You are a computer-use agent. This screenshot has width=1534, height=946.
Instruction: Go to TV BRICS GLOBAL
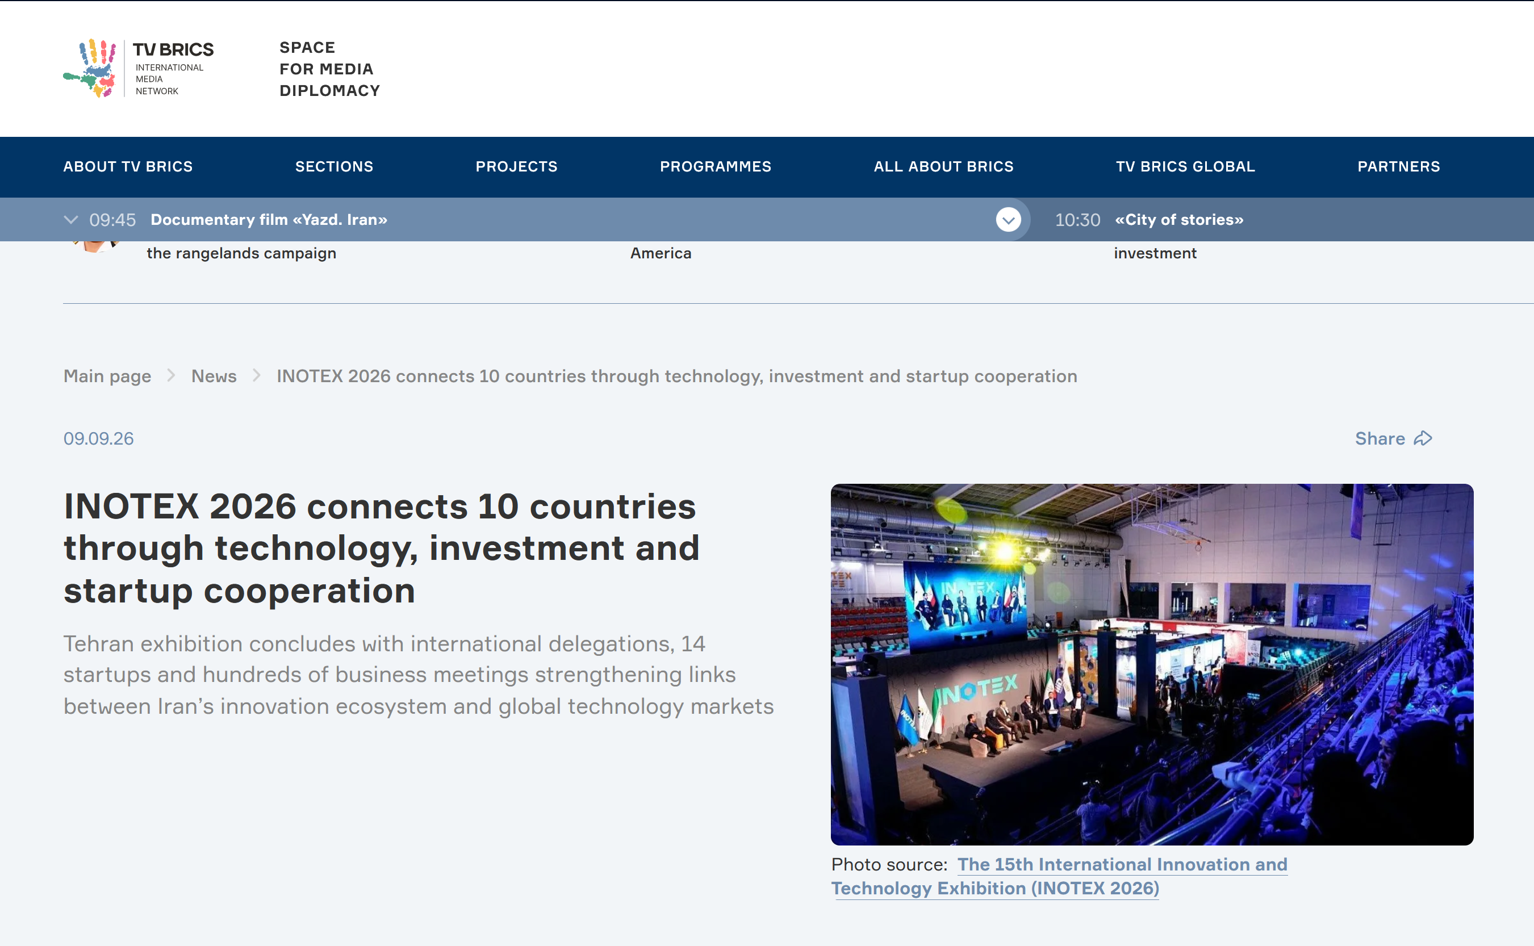click(1185, 166)
